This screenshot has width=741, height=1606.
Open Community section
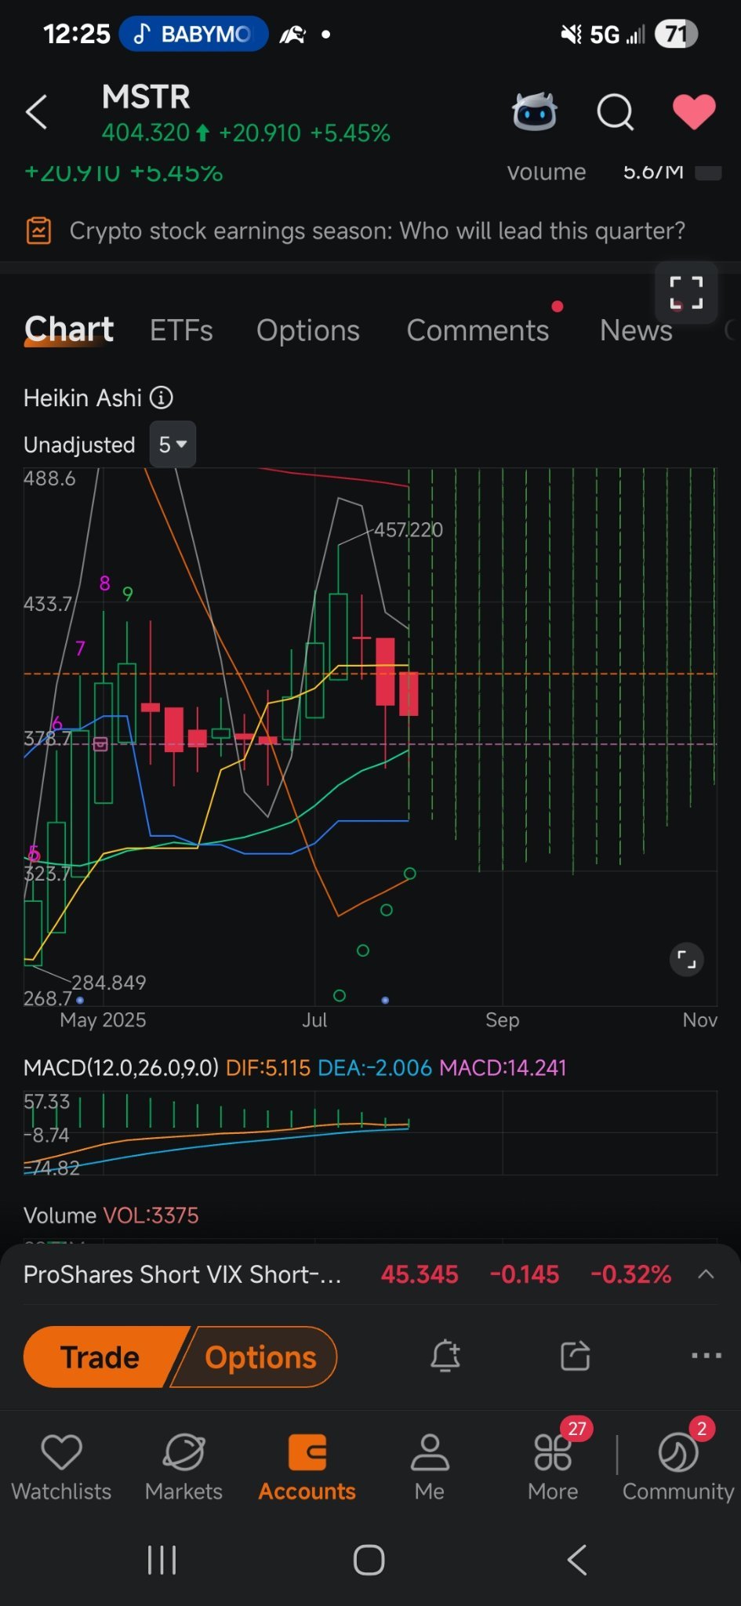coord(678,1466)
